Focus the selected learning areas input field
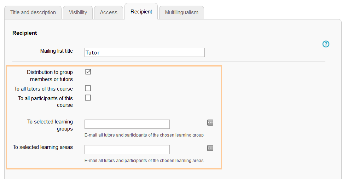 click(127, 150)
